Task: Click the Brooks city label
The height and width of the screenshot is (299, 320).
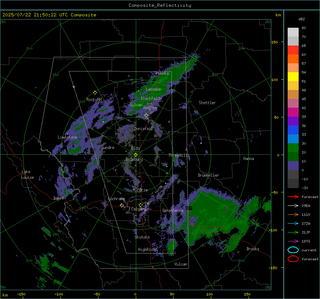Action: coord(253,249)
